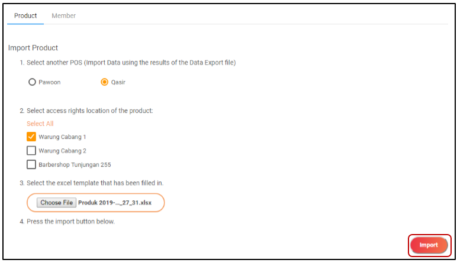Click the orange Select All link
Screen dimensions: 457x263
point(40,124)
